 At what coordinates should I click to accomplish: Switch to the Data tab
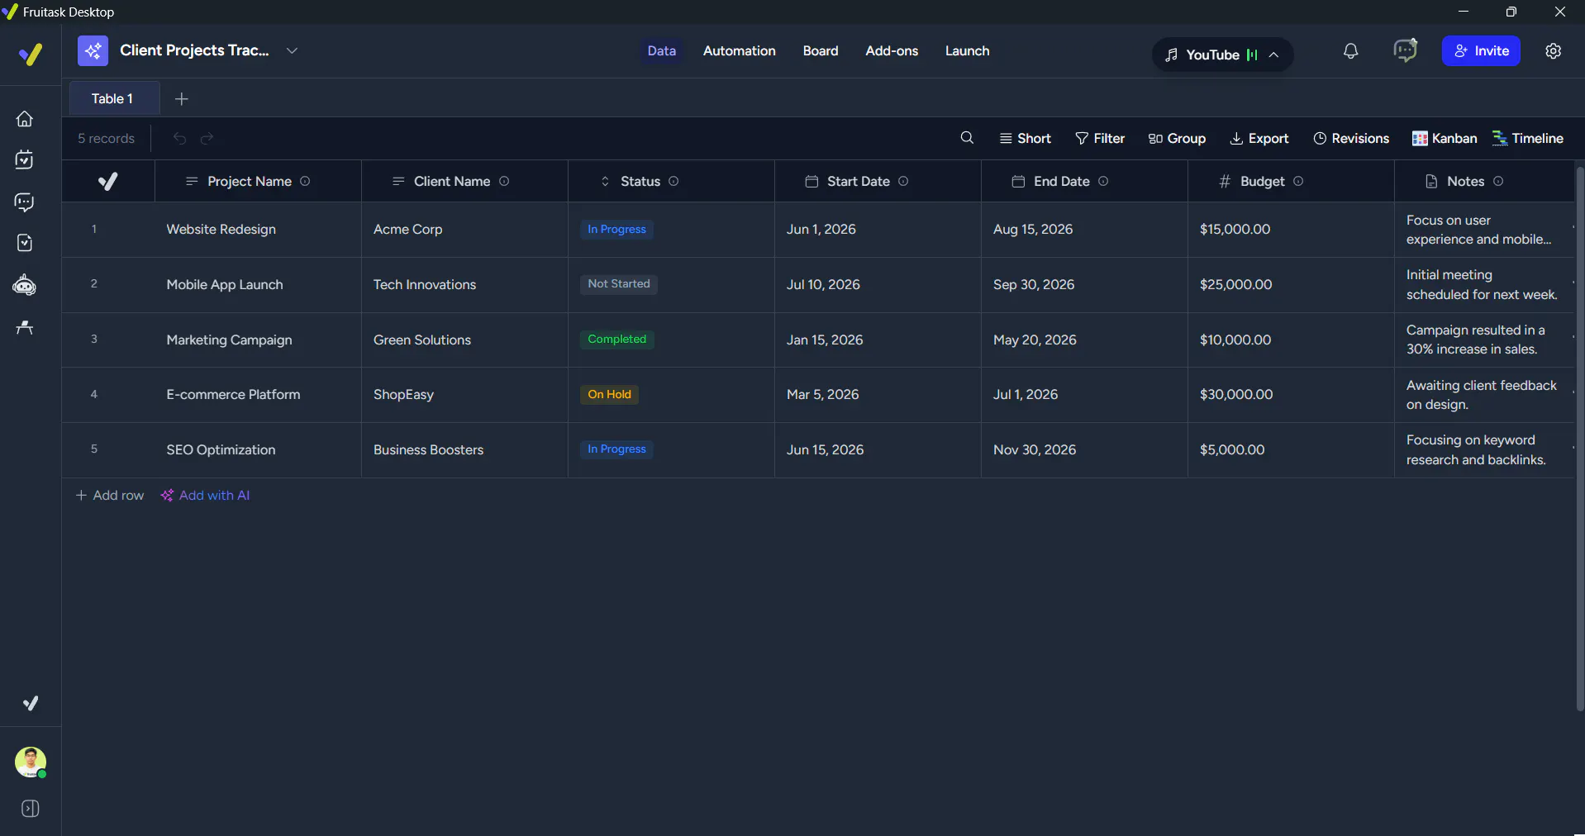(661, 50)
